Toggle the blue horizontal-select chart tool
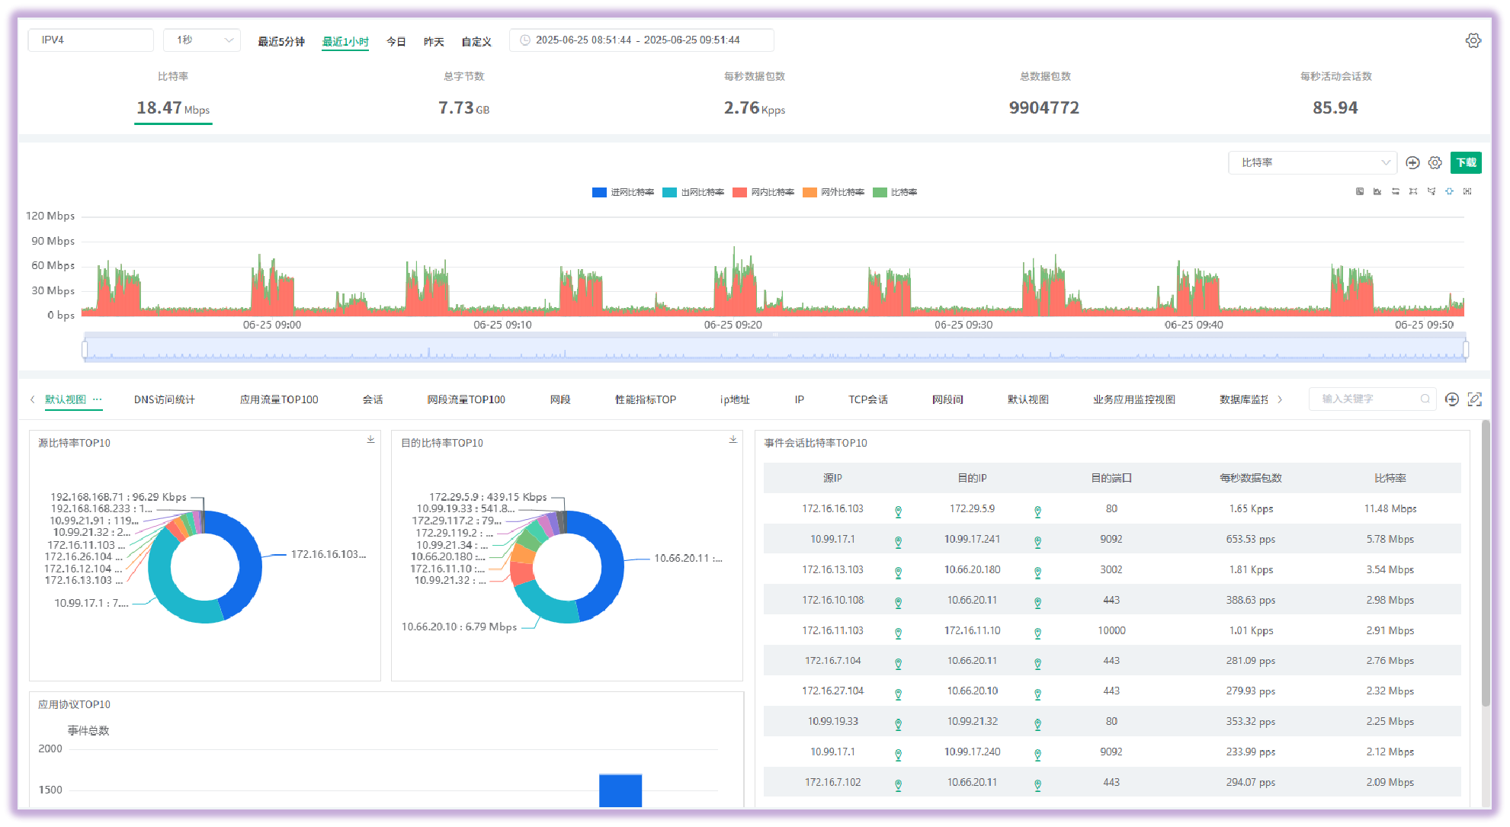Image resolution: width=1510 pixels, height=827 pixels. point(1449,191)
